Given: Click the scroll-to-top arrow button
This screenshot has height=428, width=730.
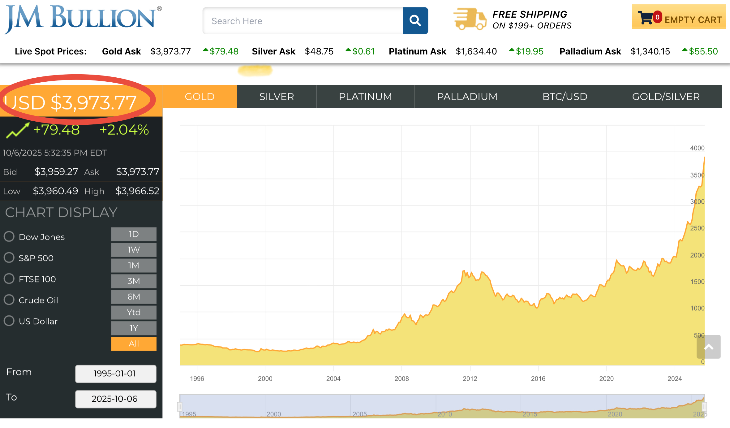Looking at the screenshot, I should 708,347.
